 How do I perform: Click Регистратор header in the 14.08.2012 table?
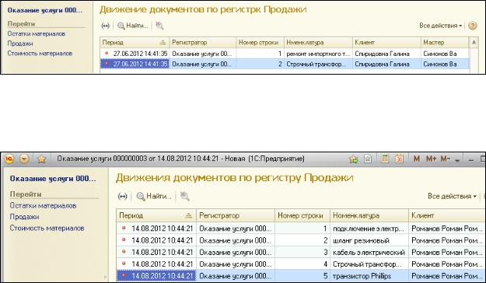pyautogui.click(x=236, y=215)
